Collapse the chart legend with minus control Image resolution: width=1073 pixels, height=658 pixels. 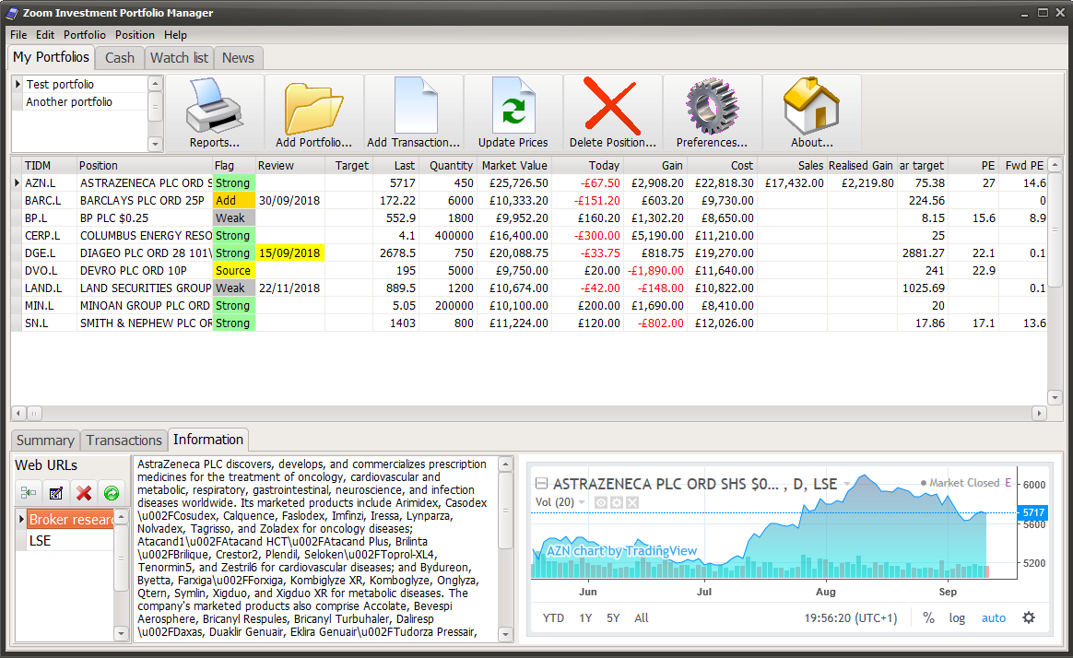click(542, 483)
